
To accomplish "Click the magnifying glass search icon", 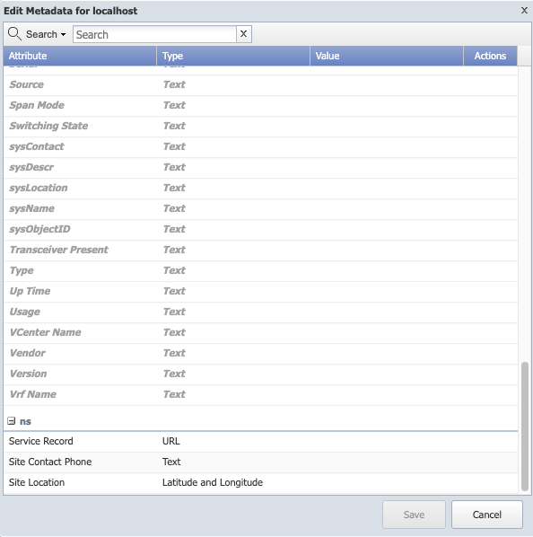I will click(14, 34).
